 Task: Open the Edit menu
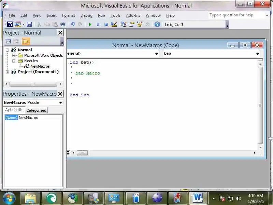24,15
